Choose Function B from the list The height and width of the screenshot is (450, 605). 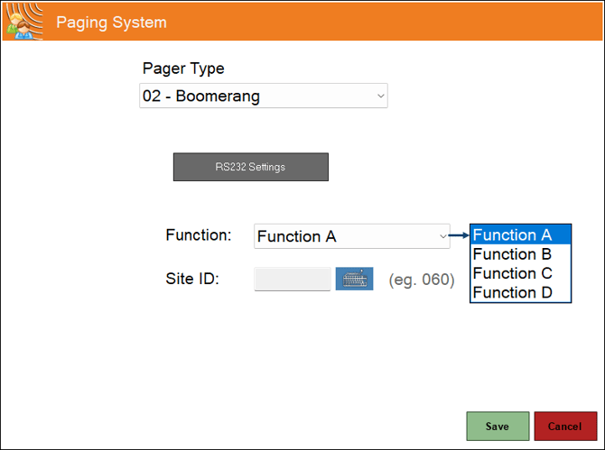(519, 254)
